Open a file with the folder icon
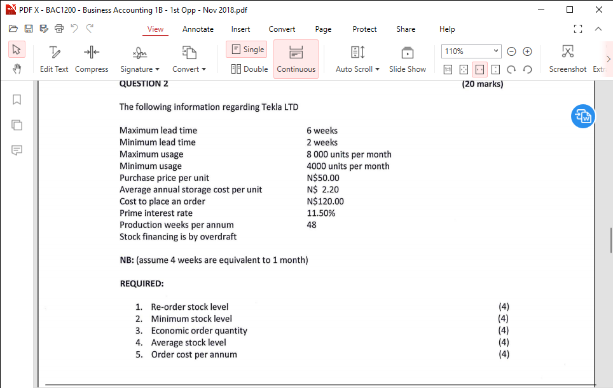613x388 pixels. pos(13,29)
